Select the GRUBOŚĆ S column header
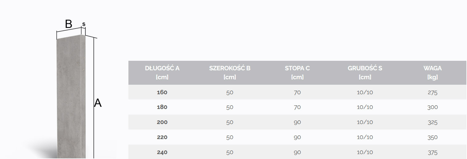Image resolution: width=467 pixels, height=159 pixels. click(x=365, y=72)
